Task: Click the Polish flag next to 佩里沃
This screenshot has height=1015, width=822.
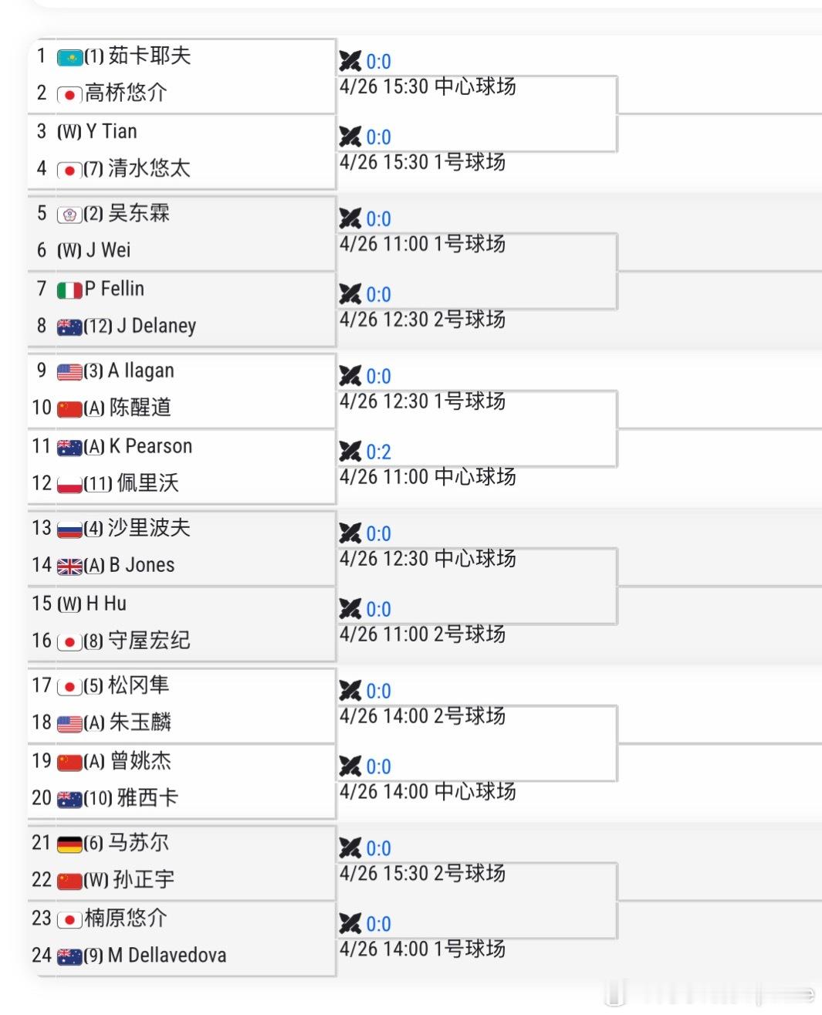Action: [69, 485]
